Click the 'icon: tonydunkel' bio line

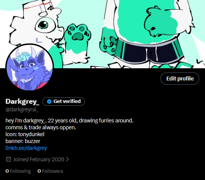[x=25, y=134]
